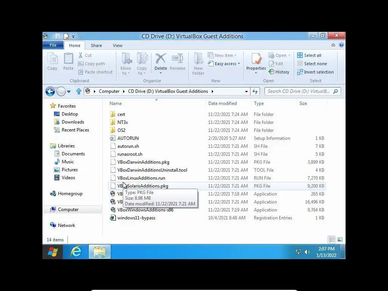Click the Copy ribbon icon

pos(52,62)
